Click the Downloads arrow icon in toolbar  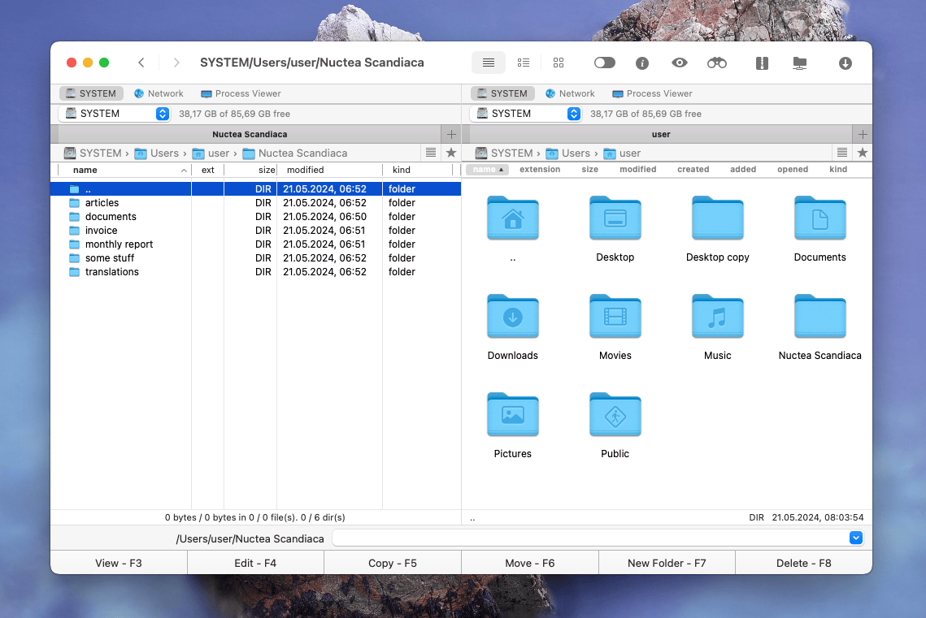845,62
